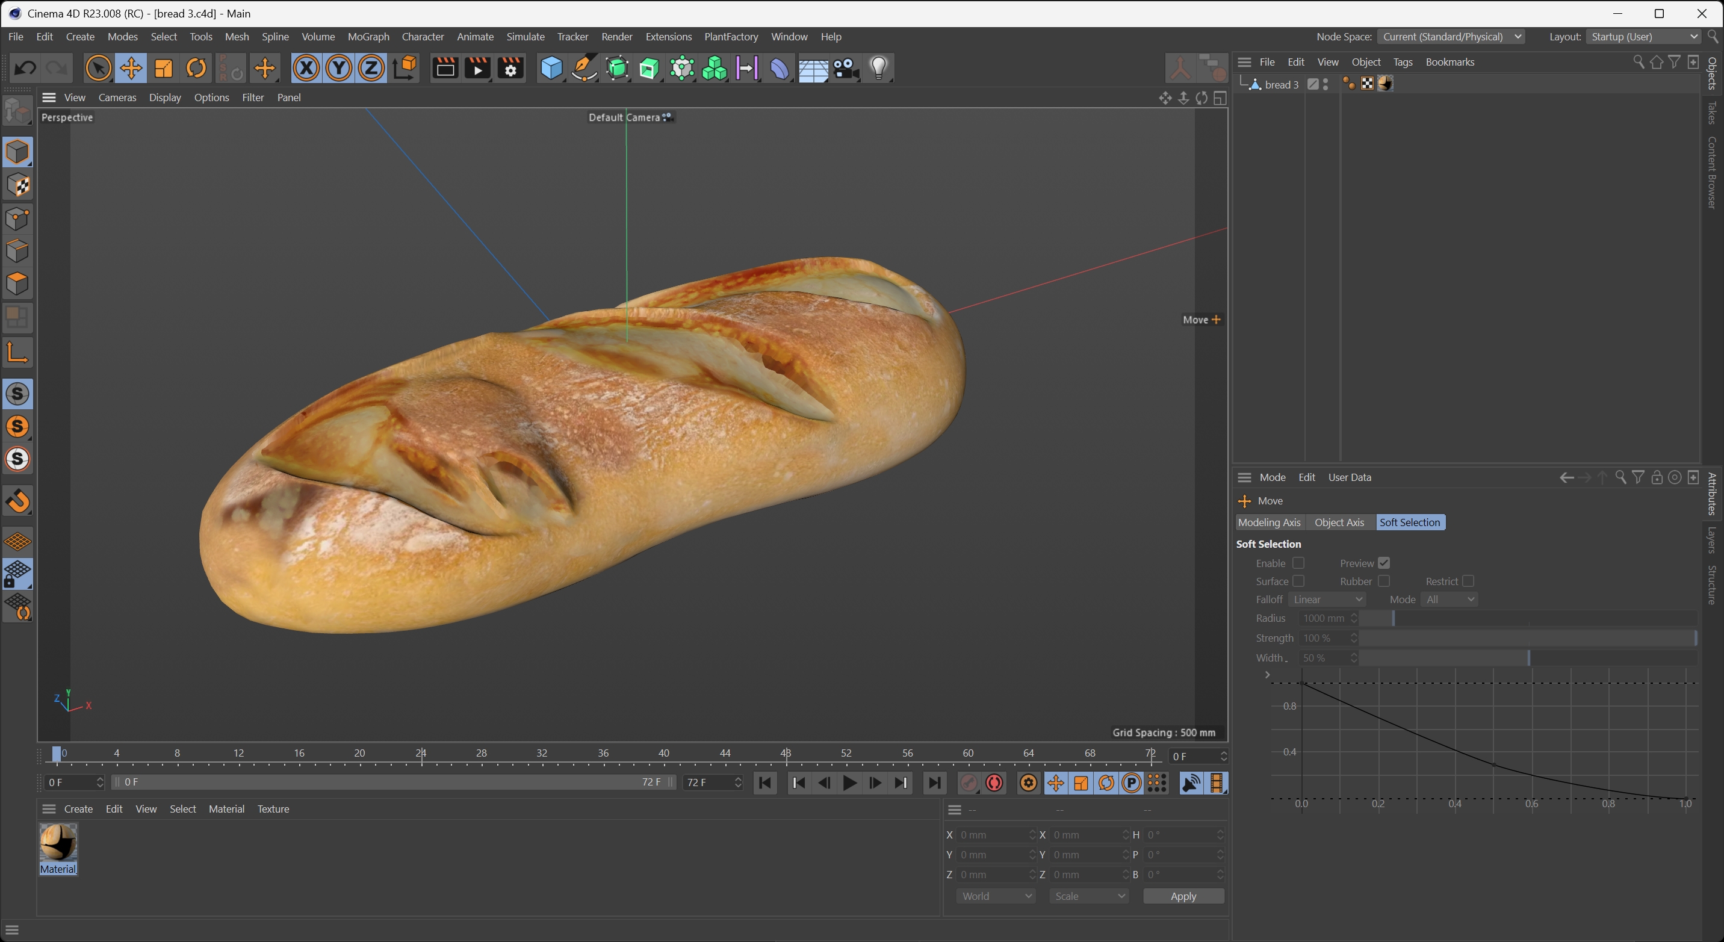Open the Falloff Linear dropdown
Viewport: 1724px width, 942px height.
[x=1327, y=600]
